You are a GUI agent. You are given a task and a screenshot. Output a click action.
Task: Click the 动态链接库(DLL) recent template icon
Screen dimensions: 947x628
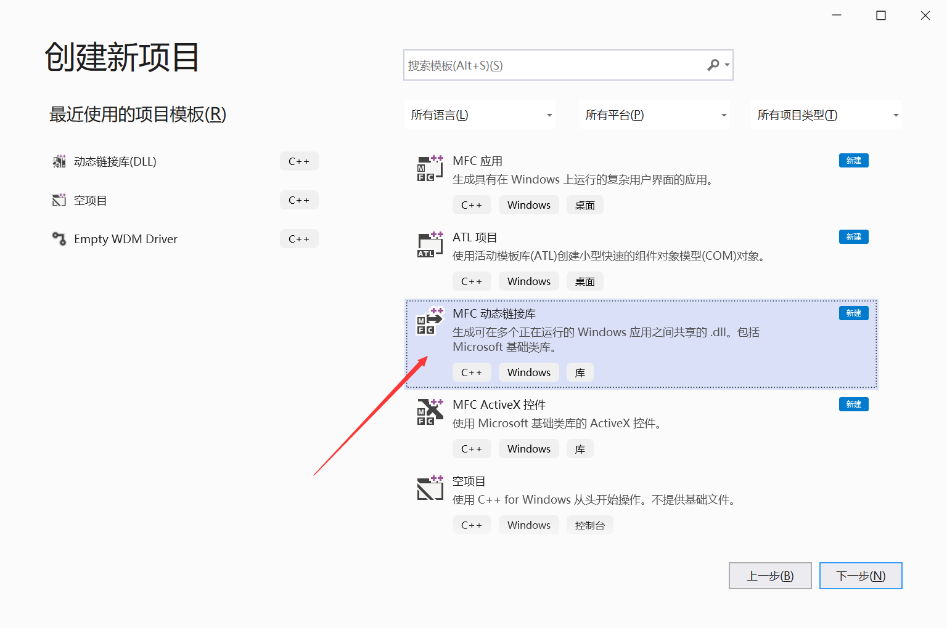(x=59, y=161)
